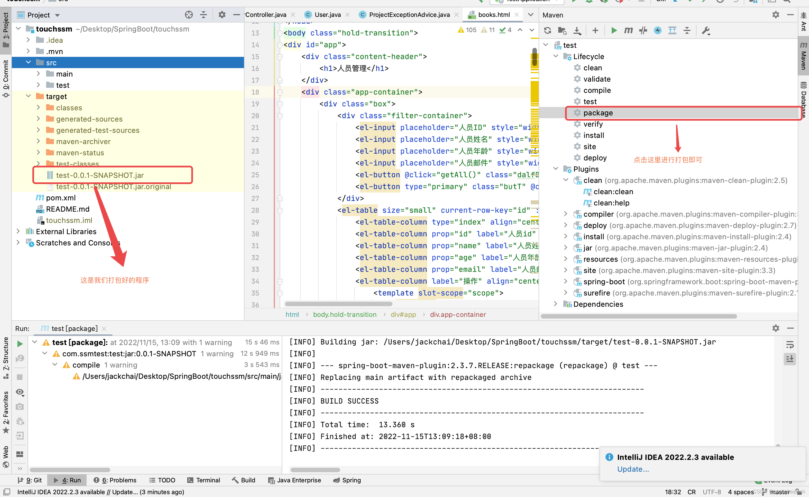Select install lifecycle goal
Screen dimensions: 809x497
593,135
